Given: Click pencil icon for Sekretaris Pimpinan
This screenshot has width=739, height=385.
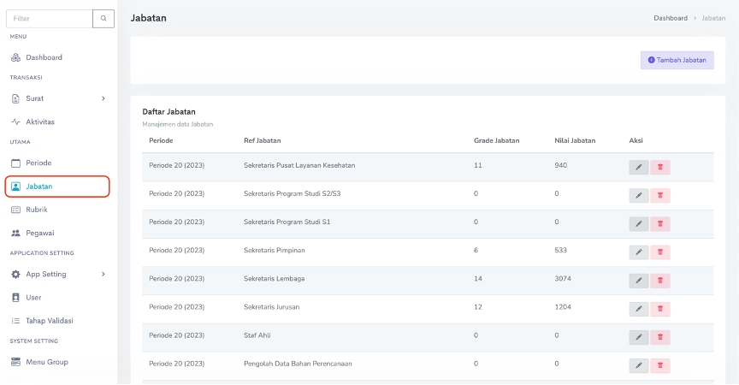Looking at the screenshot, I should click(638, 252).
